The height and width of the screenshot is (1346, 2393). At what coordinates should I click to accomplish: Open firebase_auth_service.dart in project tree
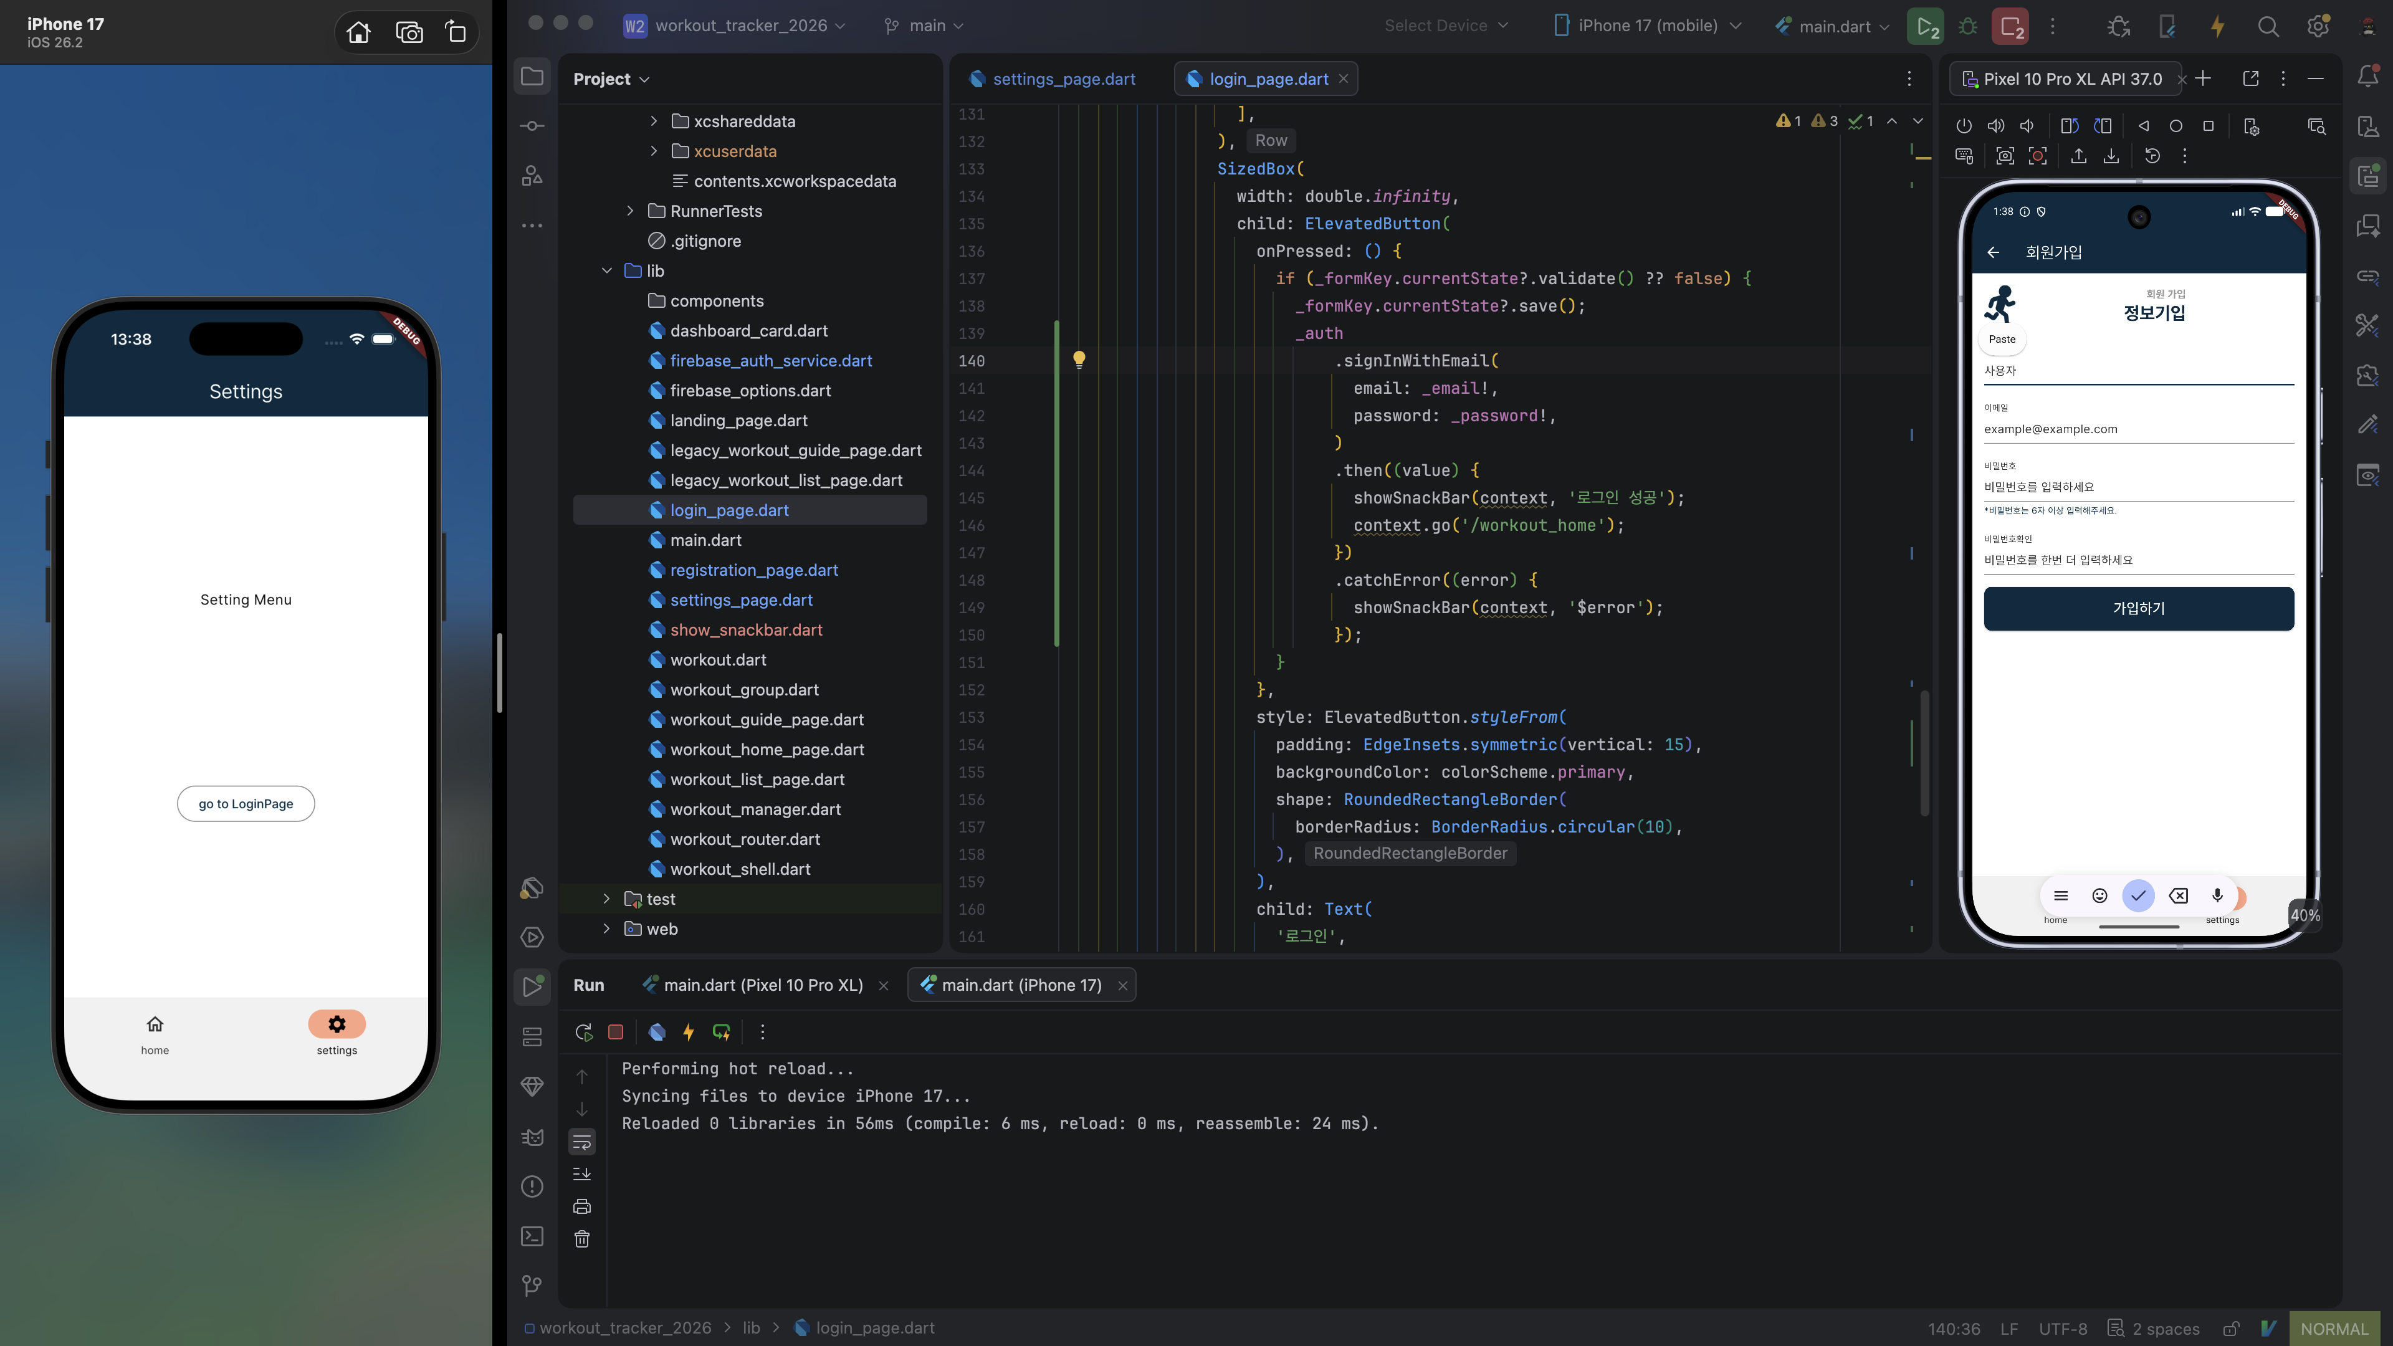[771, 360]
